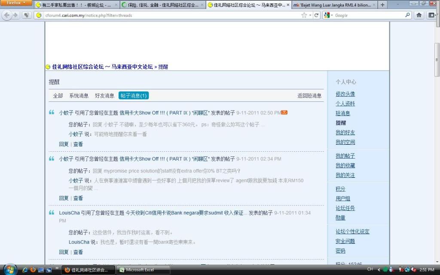The width and height of the screenshot is (440, 275).
Task: Click 返回短消息 link
Action: pos(309,95)
